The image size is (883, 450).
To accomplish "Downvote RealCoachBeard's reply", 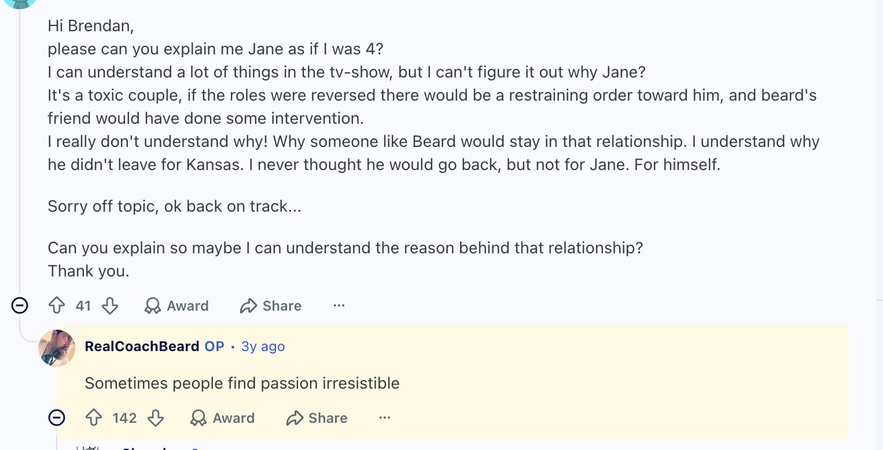I will pos(156,418).
